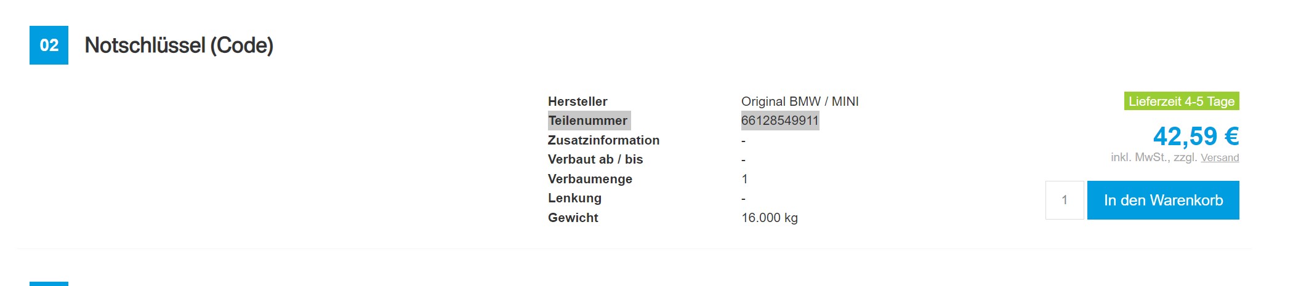This screenshot has height=286, width=1309.
Task: Click the Lieferzeit 4-5 Tage green badge
Action: pos(1182,101)
